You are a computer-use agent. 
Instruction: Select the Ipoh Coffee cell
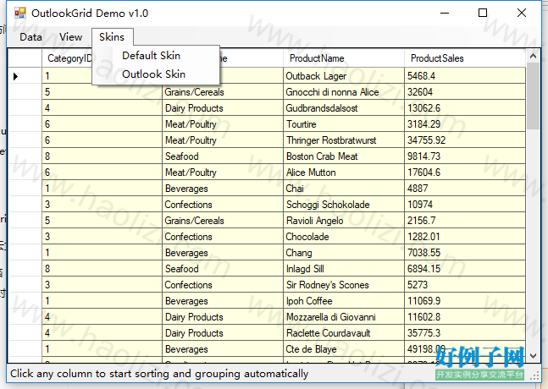(x=344, y=300)
